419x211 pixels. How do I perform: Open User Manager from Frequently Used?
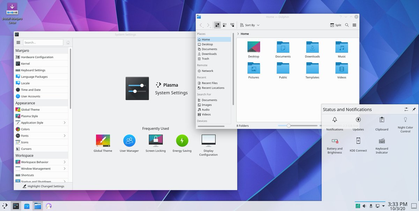point(129,143)
